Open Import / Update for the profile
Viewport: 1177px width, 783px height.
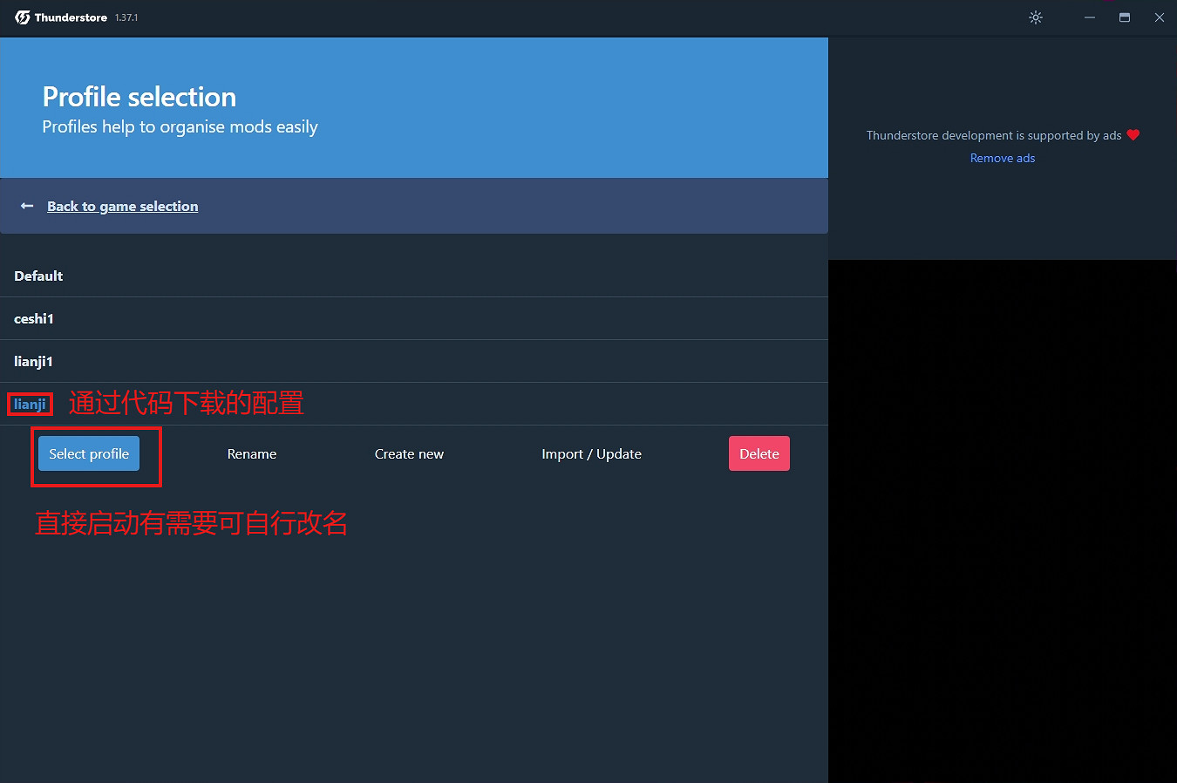[591, 453]
